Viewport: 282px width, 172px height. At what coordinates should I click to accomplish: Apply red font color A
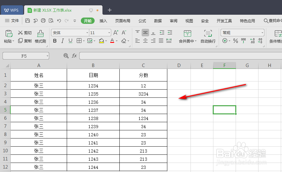click(x=112, y=41)
